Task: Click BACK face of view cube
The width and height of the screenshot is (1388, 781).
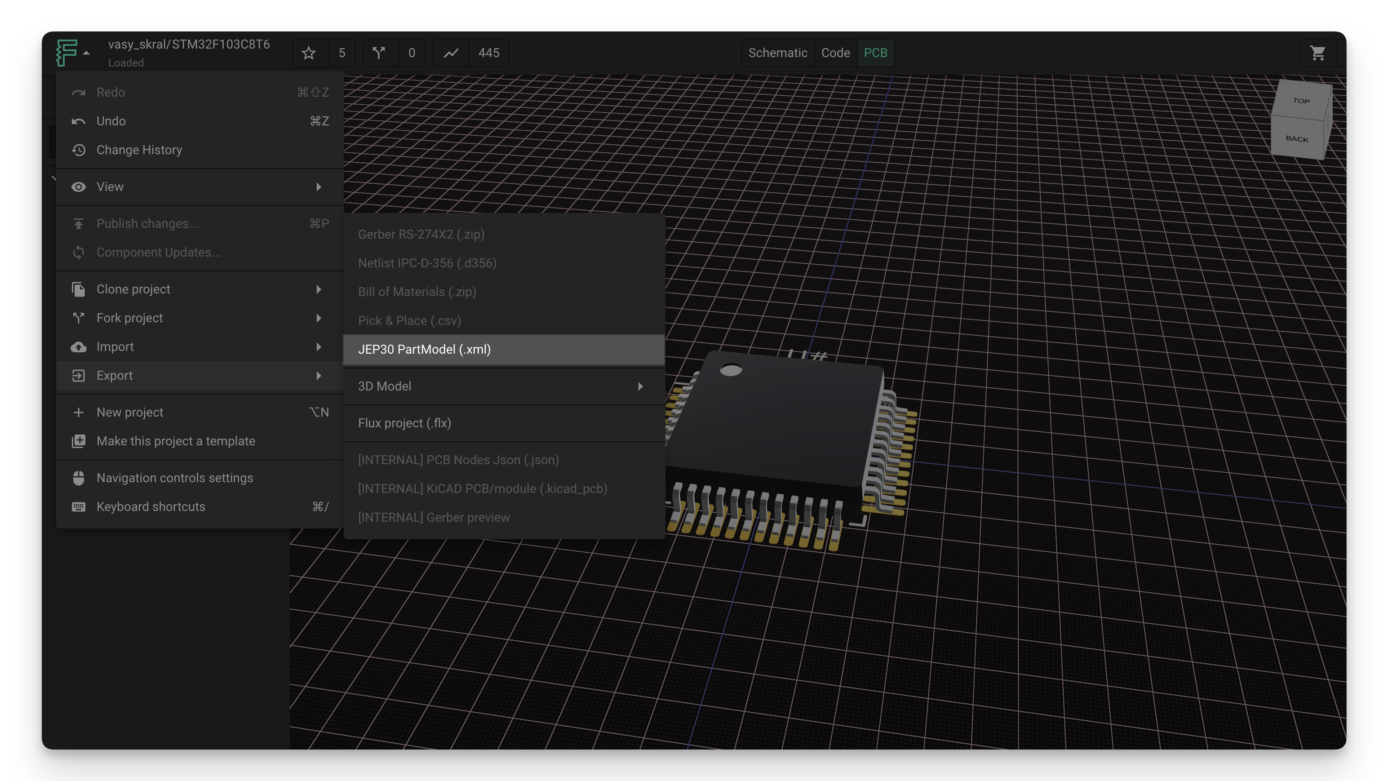Action: point(1297,138)
